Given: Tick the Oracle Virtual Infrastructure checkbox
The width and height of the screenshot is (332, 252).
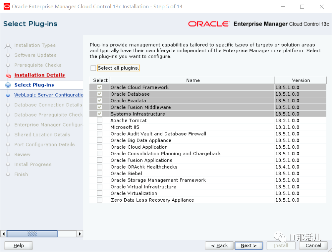Looking at the screenshot, I should [99, 187].
